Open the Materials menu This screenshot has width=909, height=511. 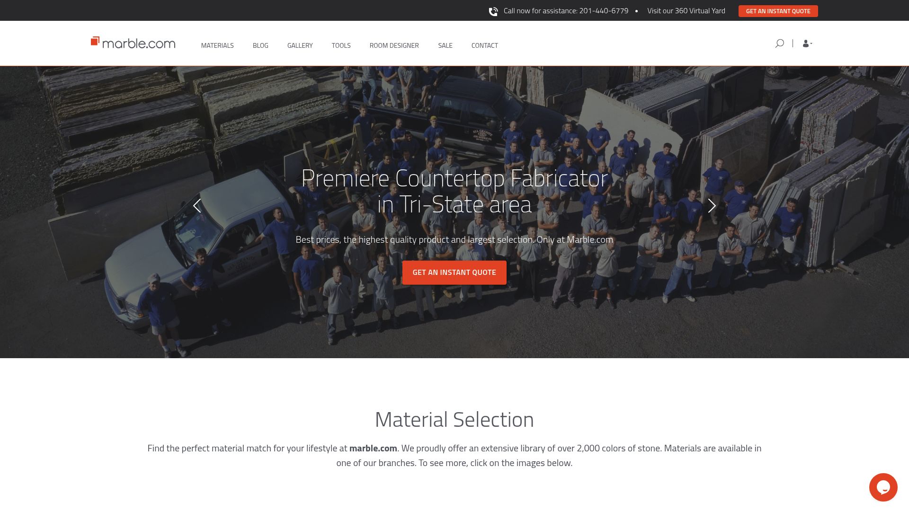pos(217,45)
